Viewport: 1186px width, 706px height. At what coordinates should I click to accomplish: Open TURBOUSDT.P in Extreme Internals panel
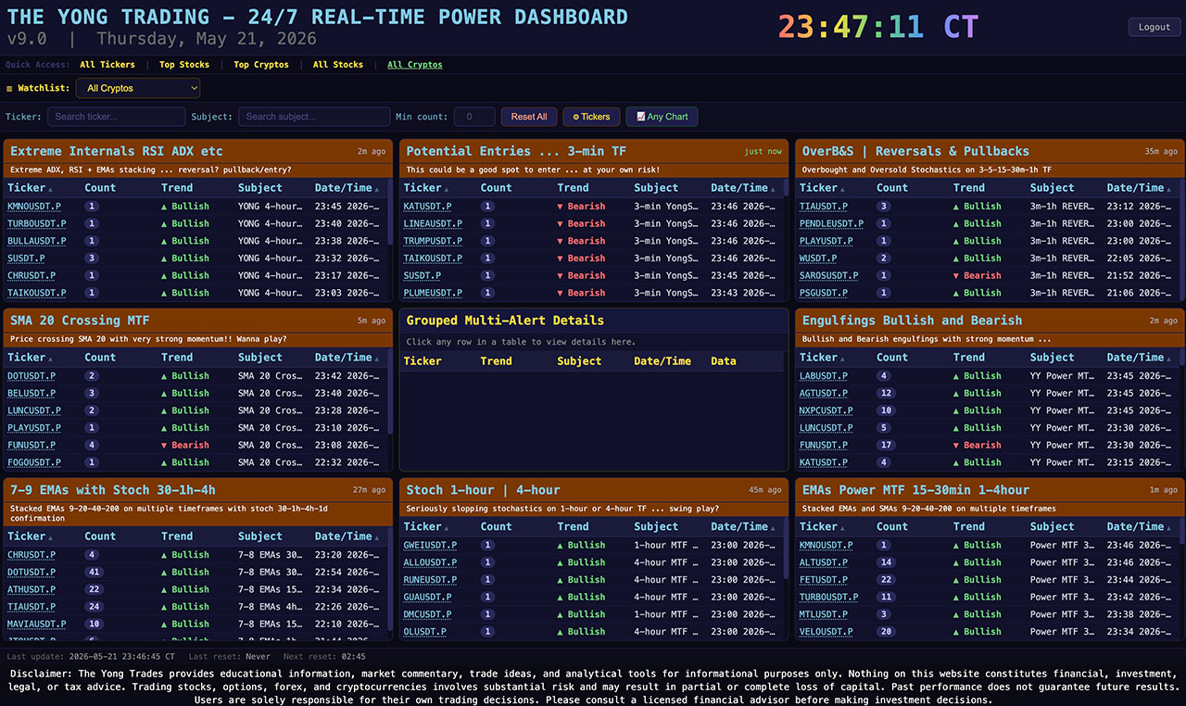[x=37, y=223]
